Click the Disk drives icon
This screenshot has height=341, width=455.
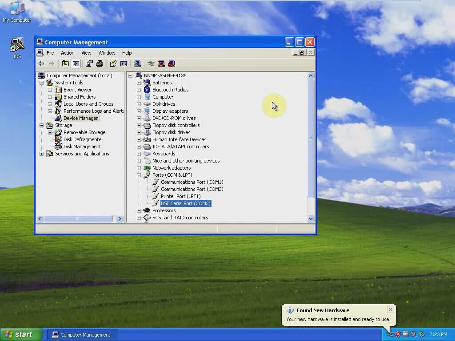click(147, 104)
